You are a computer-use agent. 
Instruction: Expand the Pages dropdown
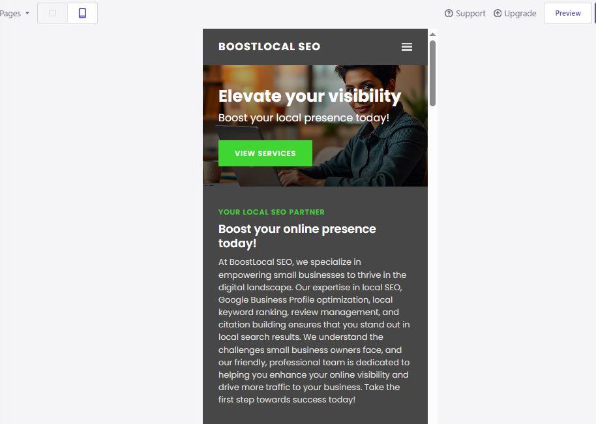[14, 13]
